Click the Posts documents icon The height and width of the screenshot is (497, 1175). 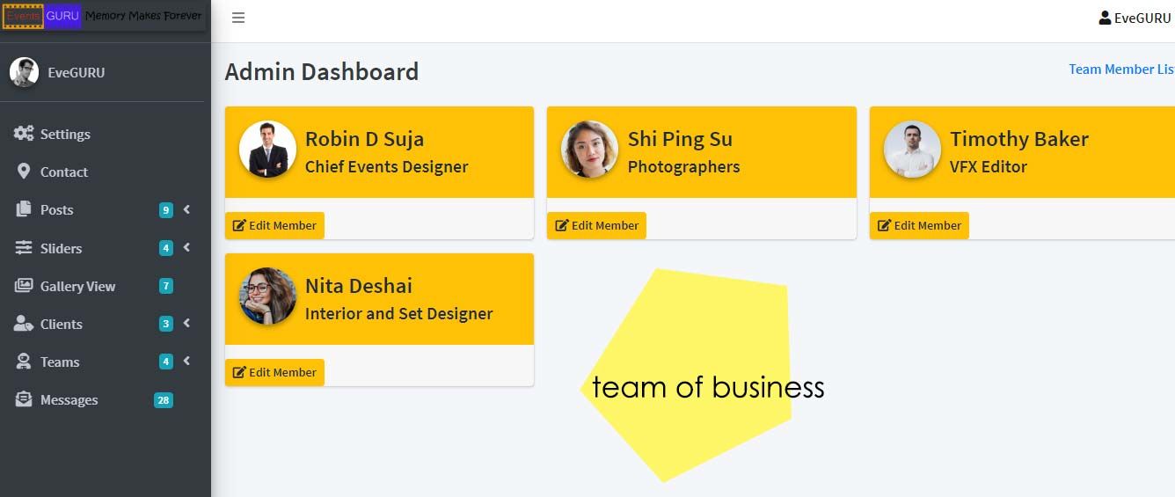(24, 209)
